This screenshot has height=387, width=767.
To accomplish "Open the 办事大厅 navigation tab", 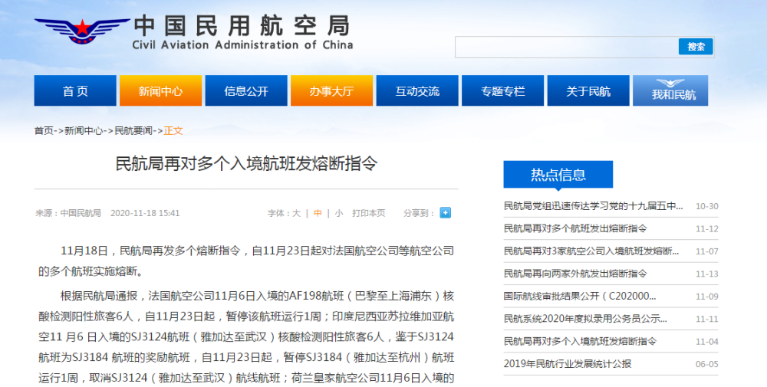I will [331, 91].
